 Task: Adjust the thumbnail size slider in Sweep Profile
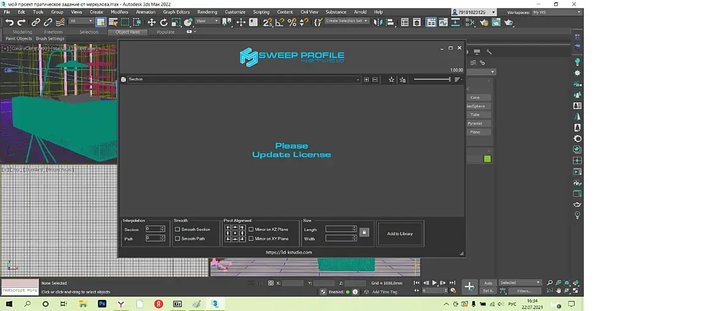[432, 80]
